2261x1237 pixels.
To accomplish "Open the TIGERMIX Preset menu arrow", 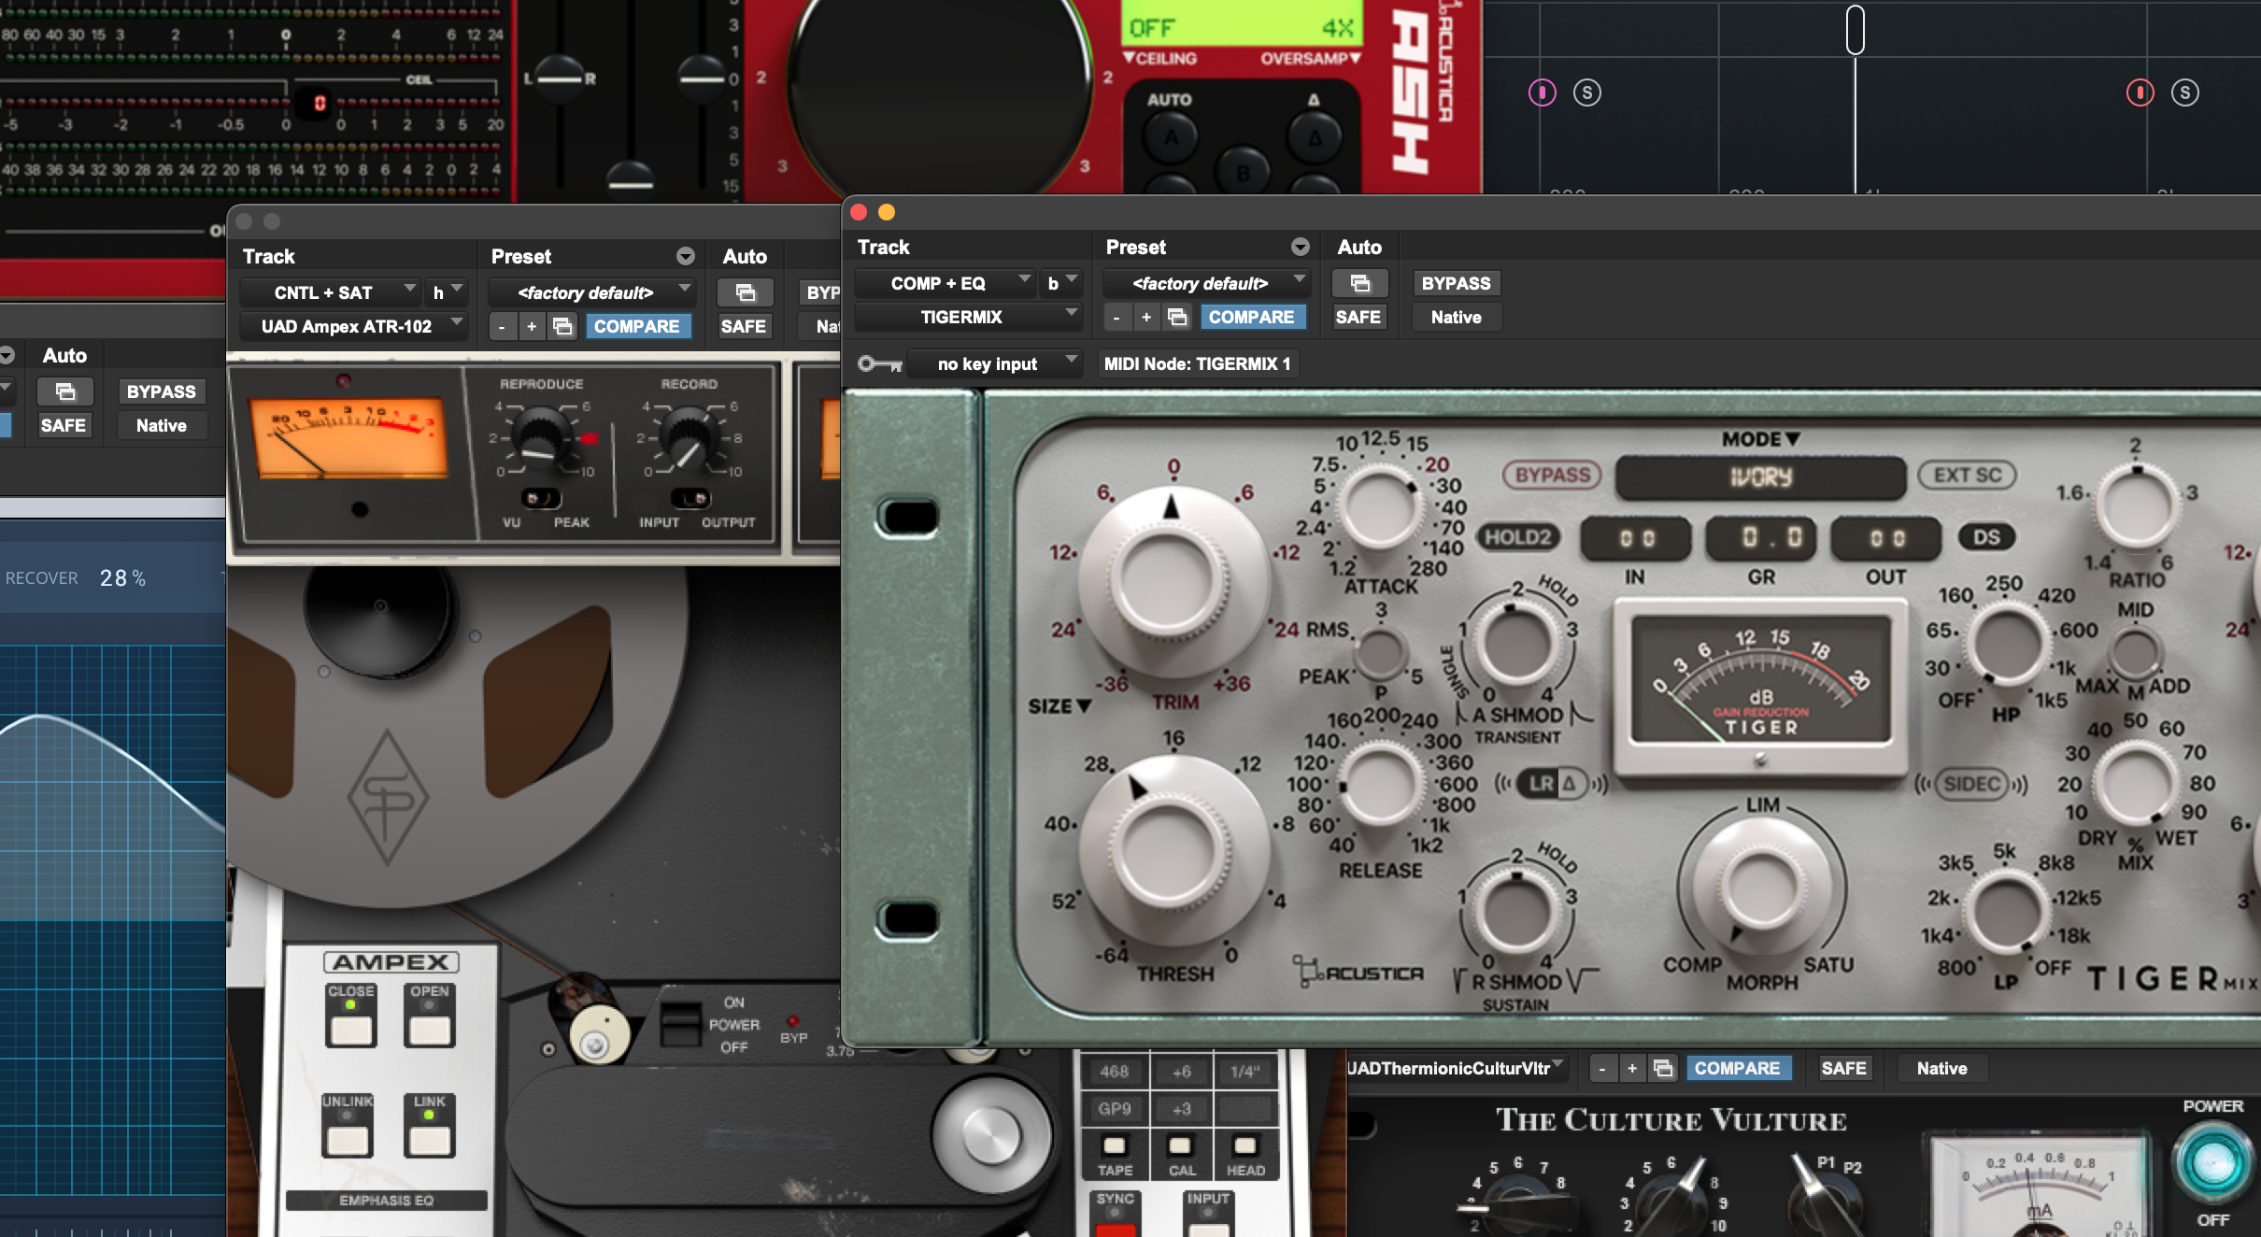I will pyautogui.click(x=1300, y=247).
